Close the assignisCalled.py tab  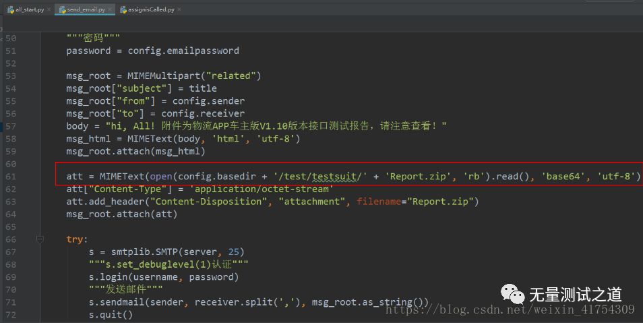coord(179,9)
